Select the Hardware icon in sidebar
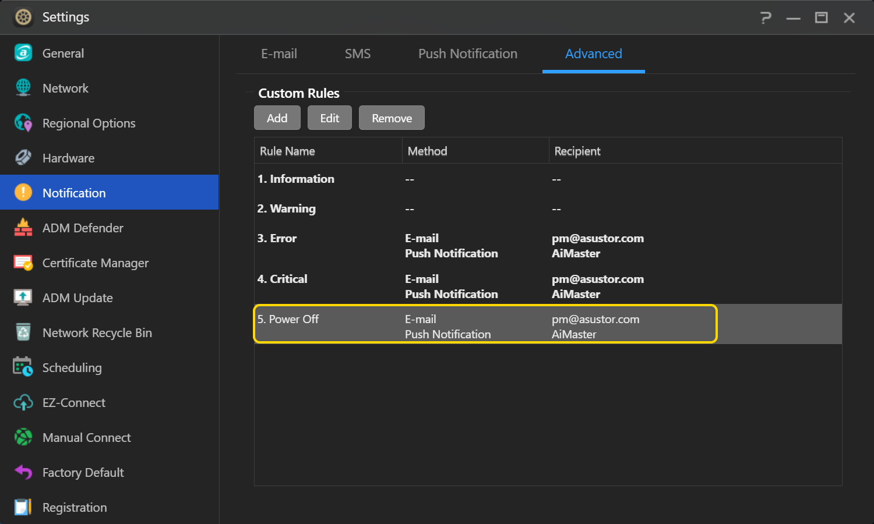 pos(23,158)
